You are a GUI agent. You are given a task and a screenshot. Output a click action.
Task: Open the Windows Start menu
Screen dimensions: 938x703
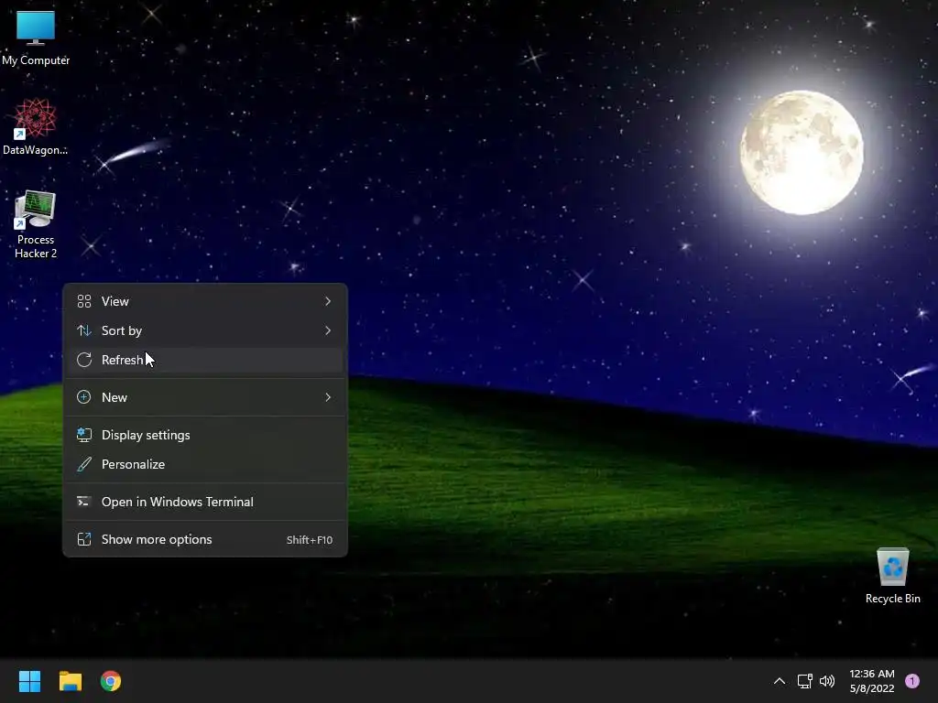29,681
